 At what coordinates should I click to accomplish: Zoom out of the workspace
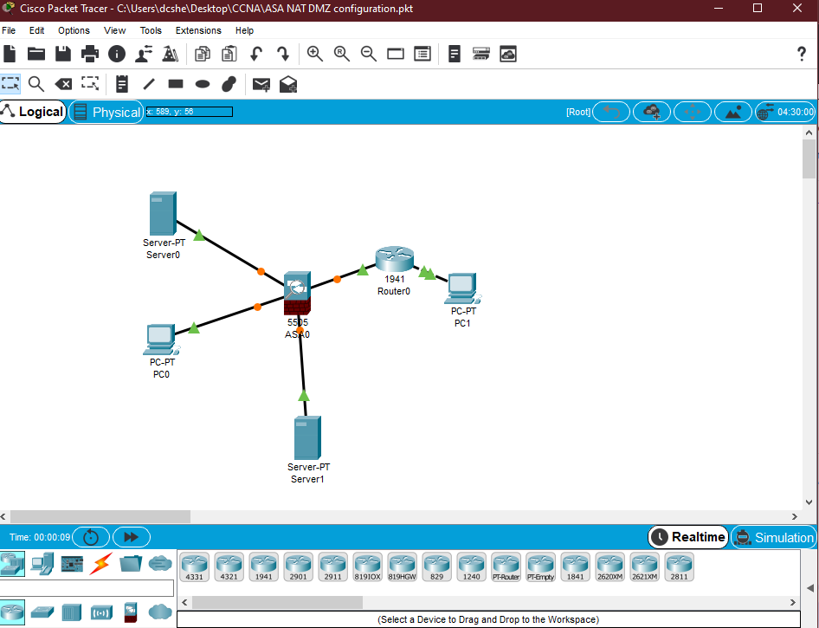[x=368, y=54]
